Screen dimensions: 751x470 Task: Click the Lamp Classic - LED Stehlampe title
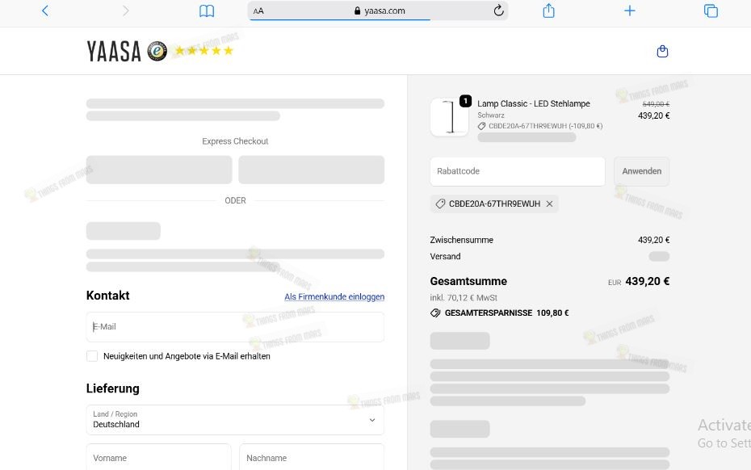coord(534,103)
